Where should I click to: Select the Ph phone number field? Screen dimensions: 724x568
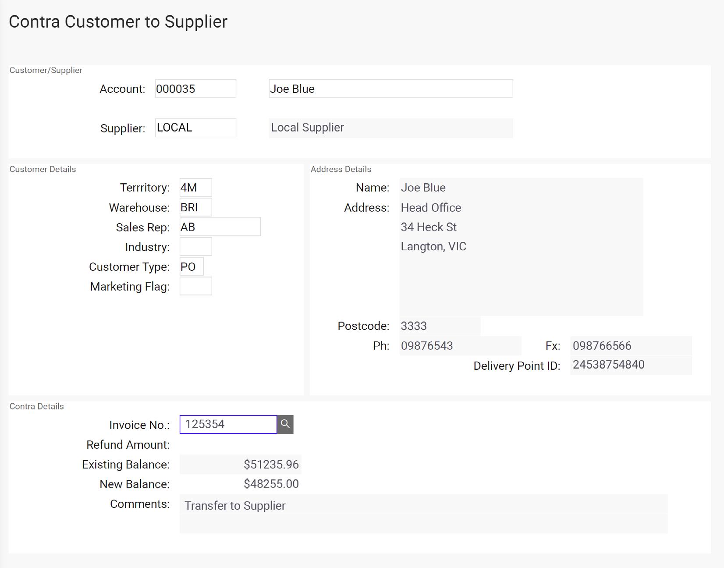460,346
